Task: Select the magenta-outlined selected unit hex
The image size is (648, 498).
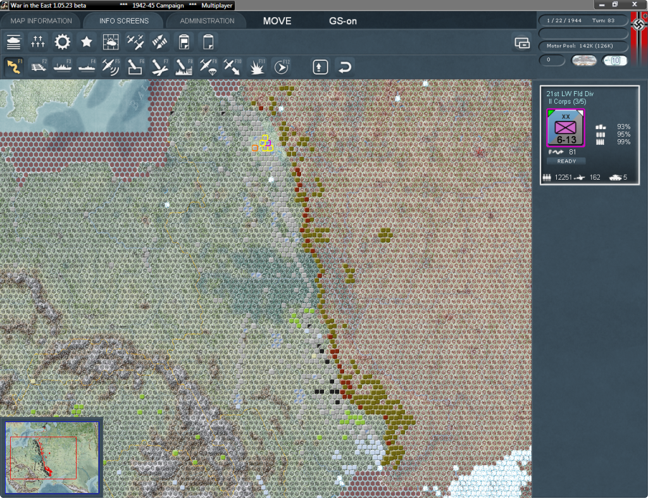Action: point(268,142)
